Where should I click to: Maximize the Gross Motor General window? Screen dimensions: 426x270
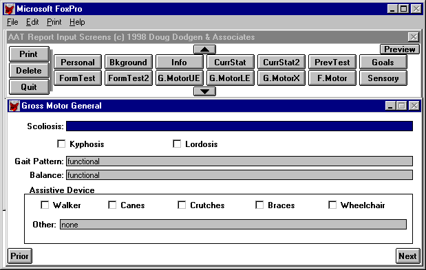click(x=402, y=106)
